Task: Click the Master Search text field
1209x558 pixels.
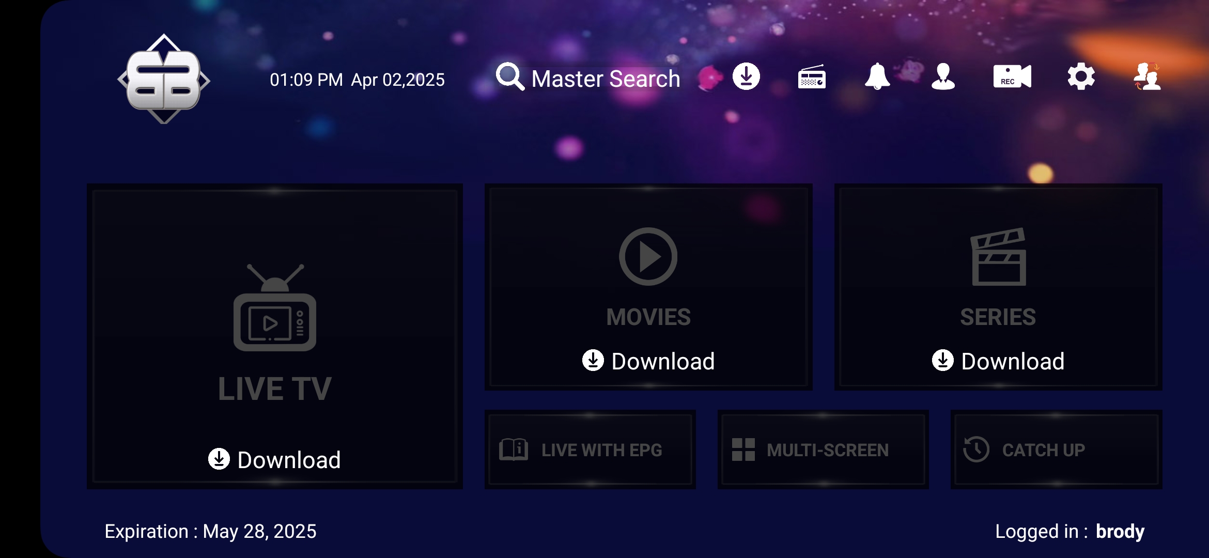Action: (x=606, y=79)
